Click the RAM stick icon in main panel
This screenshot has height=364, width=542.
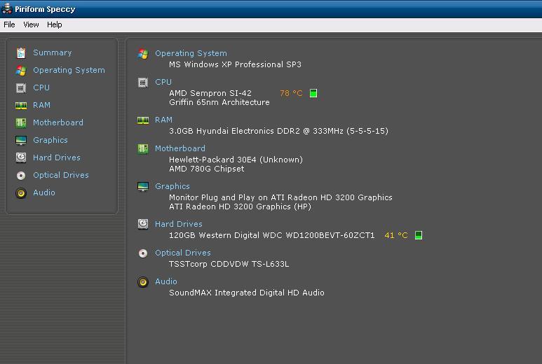[143, 120]
